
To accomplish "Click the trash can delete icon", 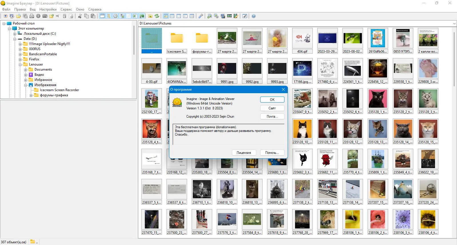I will click(x=65, y=16).
